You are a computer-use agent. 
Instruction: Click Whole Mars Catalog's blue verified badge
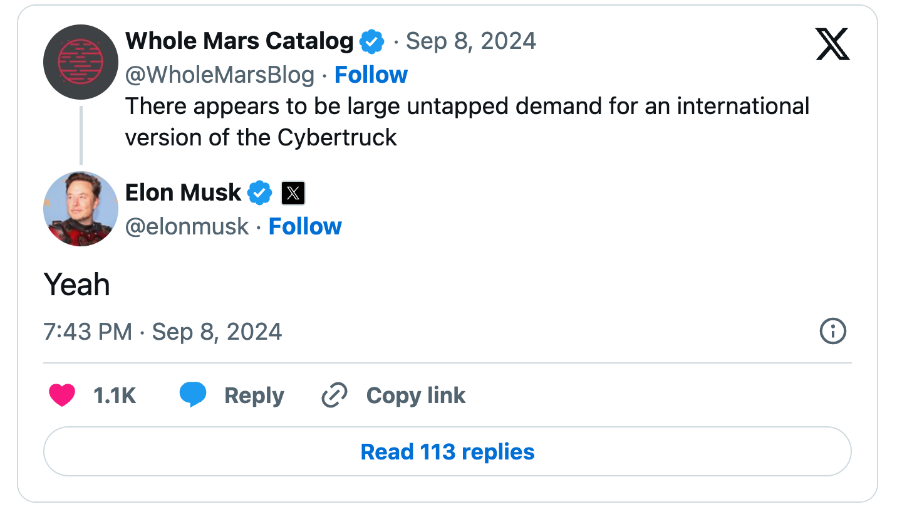(x=372, y=42)
